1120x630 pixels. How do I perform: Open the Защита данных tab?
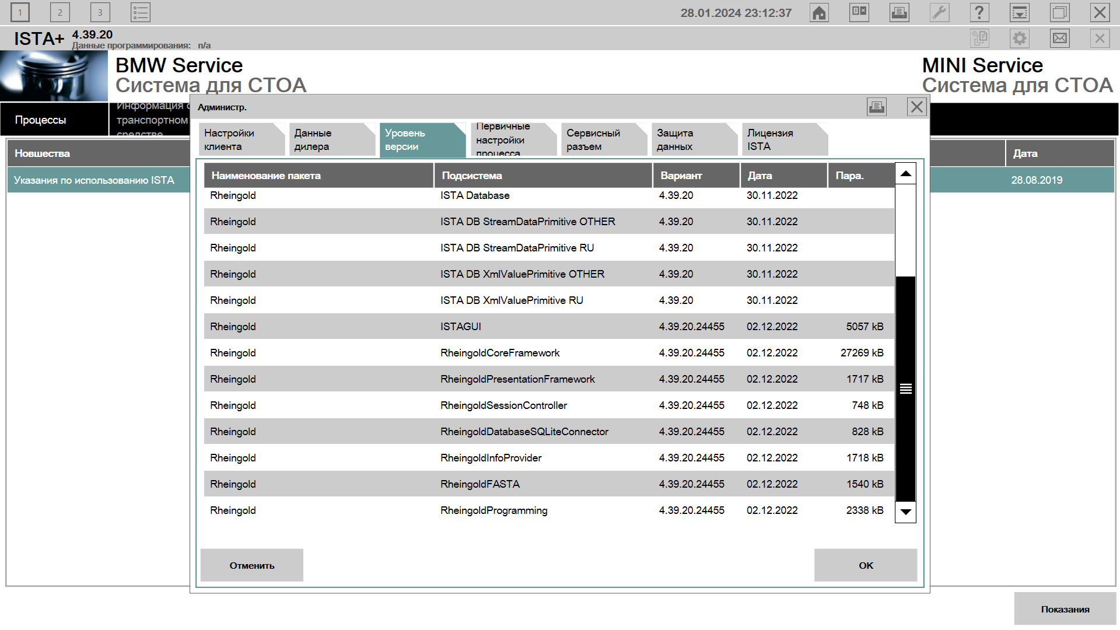click(694, 139)
